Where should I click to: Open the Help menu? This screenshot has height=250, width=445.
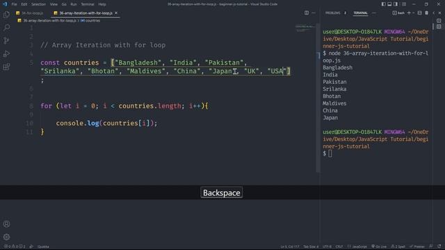(x=102, y=4)
